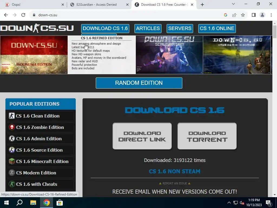
Task: Close the Oops! tab
Action: pyautogui.click(x=63, y=5)
